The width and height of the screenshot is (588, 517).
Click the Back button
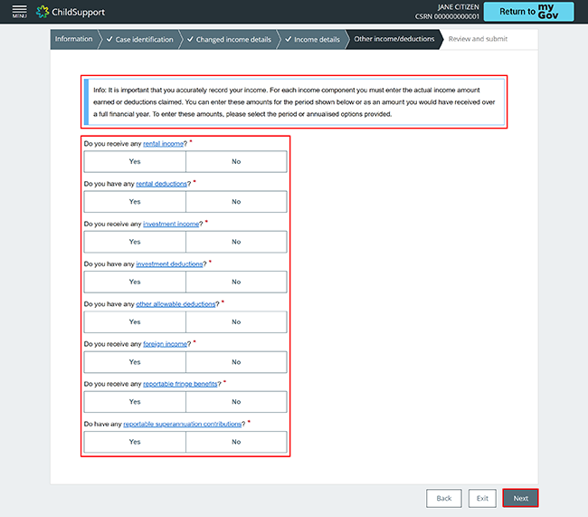coord(444,498)
